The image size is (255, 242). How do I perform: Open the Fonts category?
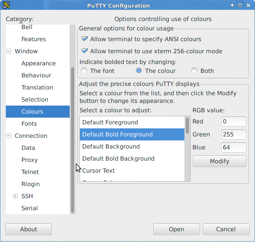pyautogui.click(x=29, y=123)
